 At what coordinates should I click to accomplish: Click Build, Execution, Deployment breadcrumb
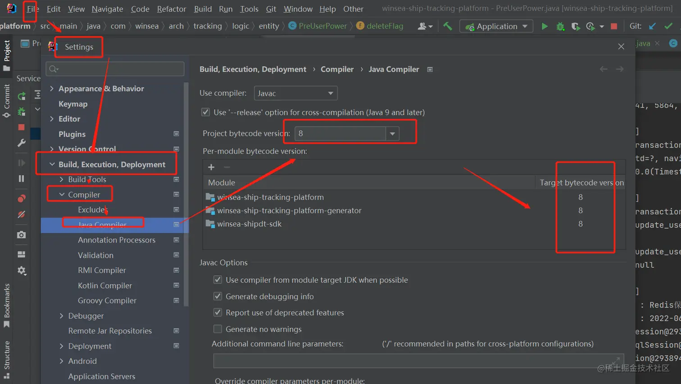(253, 69)
